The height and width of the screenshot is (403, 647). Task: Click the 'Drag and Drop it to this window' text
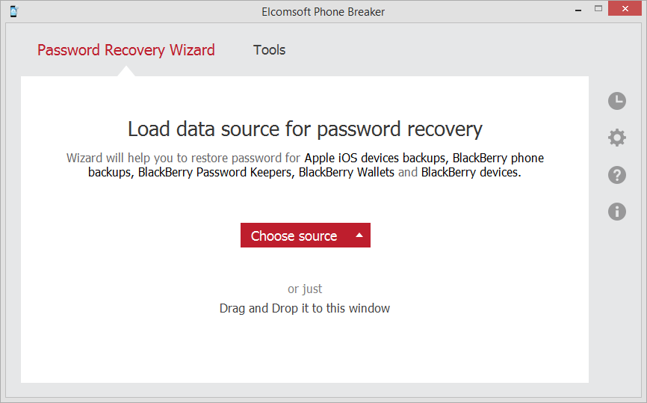pyautogui.click(x=305, y=309)
